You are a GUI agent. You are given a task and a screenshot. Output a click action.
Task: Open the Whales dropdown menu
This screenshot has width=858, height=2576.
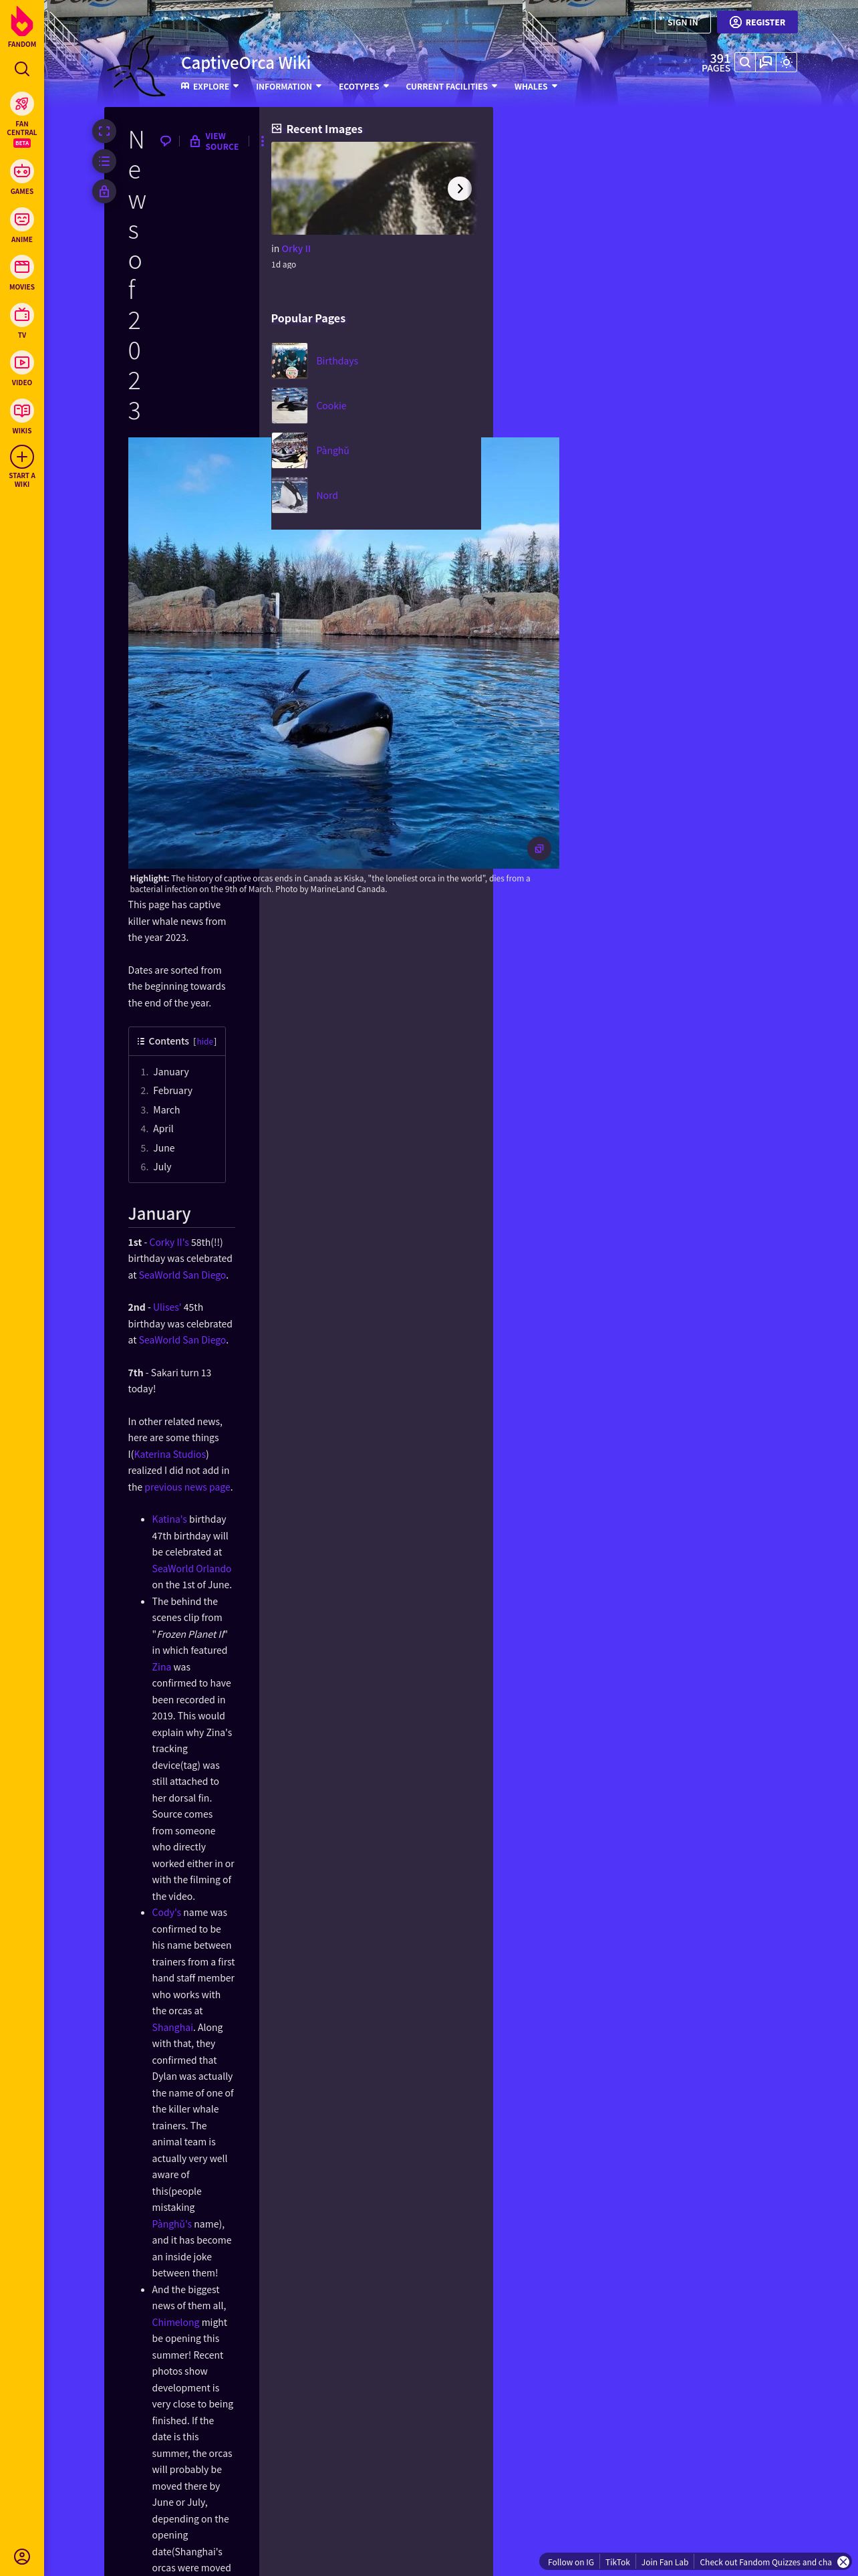(x=537, y=87)
